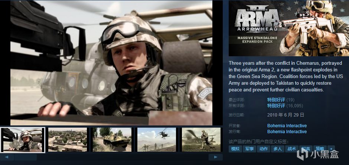
Task: Select the running soldier thumbnail
Action: 201,140
